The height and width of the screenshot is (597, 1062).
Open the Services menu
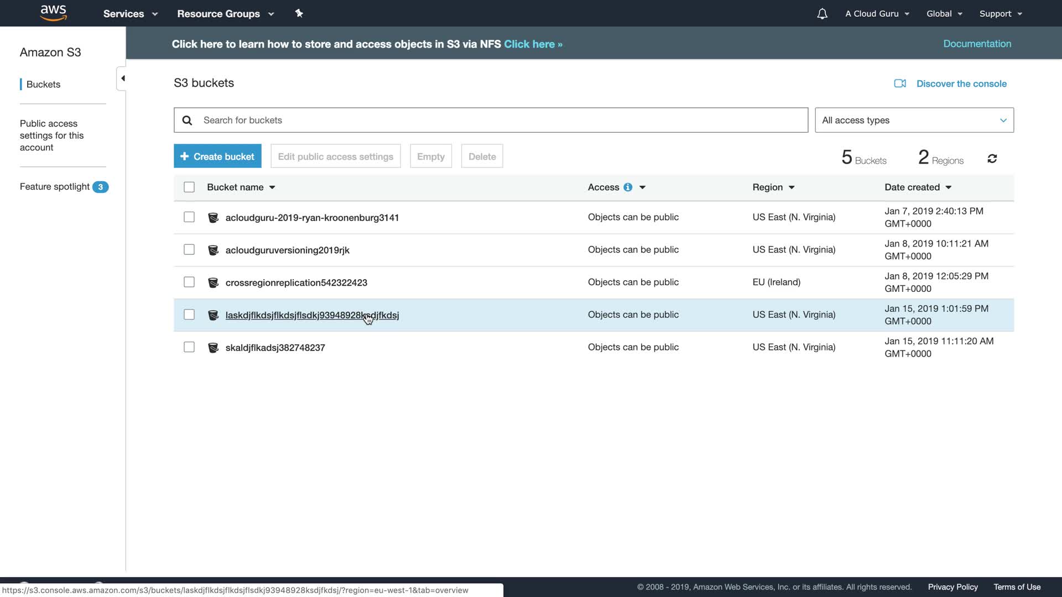pos(131,14)
